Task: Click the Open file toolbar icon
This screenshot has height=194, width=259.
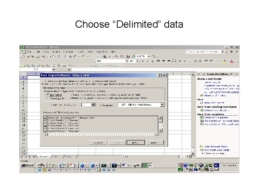Action: 28,56
